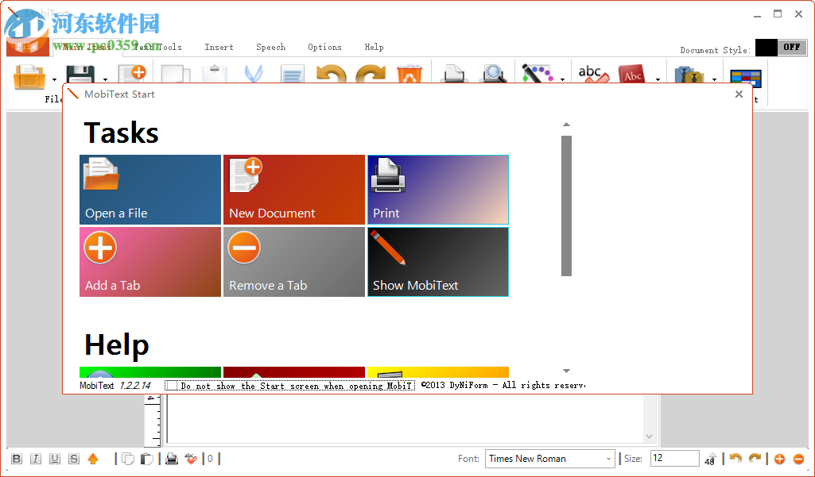
Task: Click the small printer icon in bottom bar
Action: click(172, 459)
